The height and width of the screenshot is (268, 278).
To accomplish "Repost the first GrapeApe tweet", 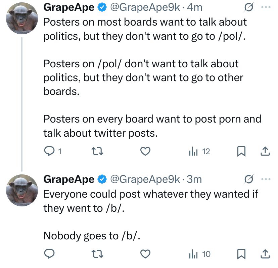I will tap(97, 151).
